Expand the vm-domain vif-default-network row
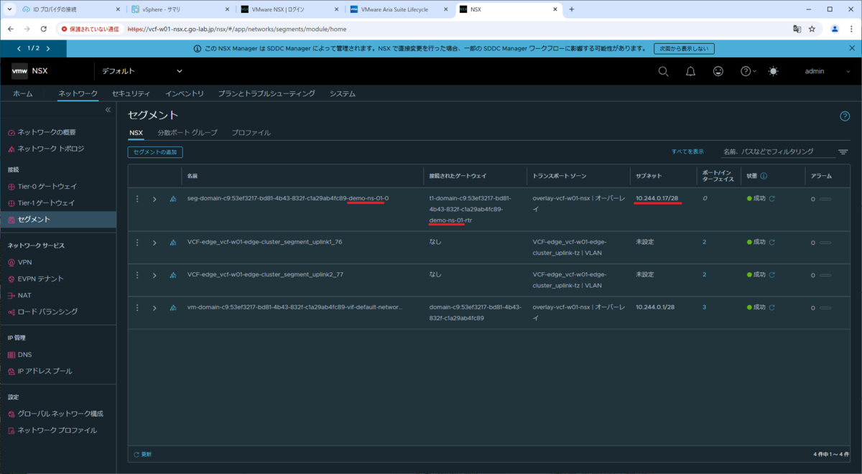This screenshot has width=862, height=474. [x=154, y=307]
